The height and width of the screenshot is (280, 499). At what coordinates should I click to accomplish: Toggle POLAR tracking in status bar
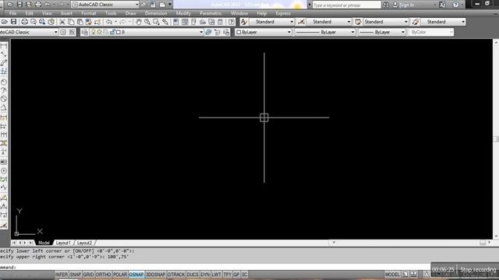(120, 275)
